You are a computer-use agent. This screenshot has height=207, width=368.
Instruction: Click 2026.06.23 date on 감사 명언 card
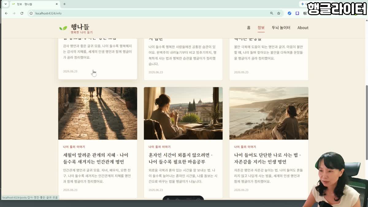coord(70,71)
